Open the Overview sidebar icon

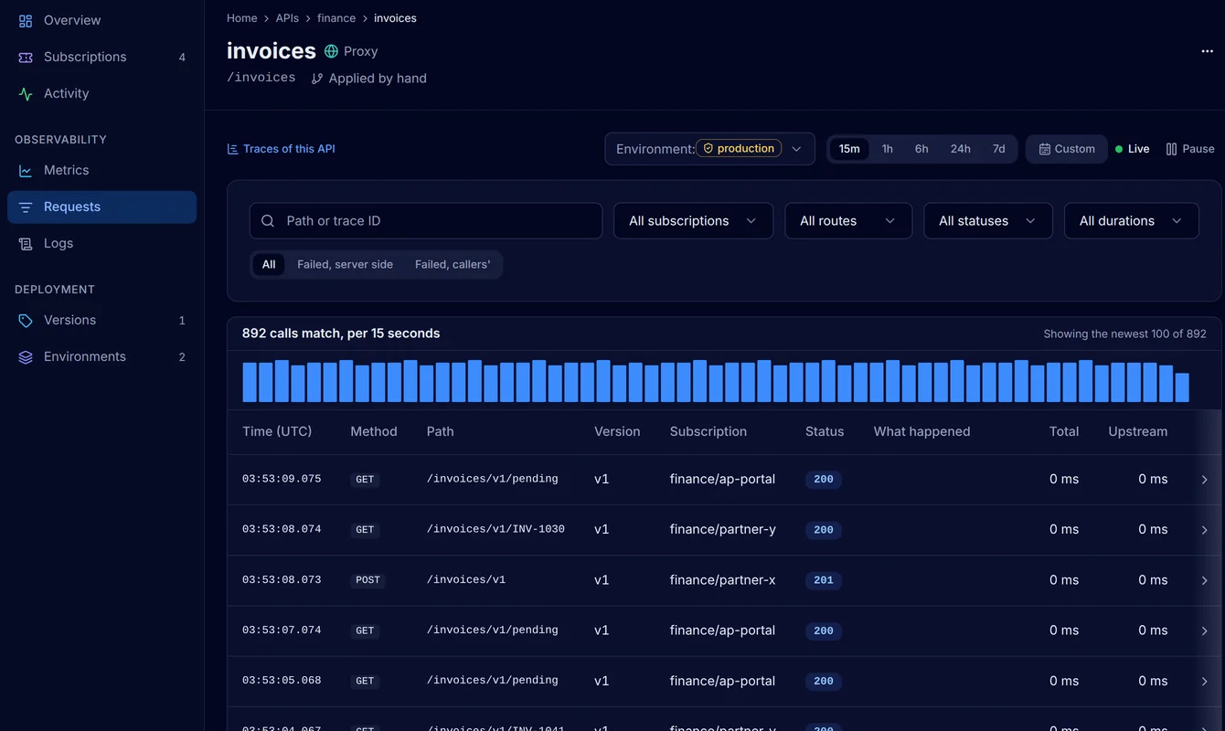(26, 20)
